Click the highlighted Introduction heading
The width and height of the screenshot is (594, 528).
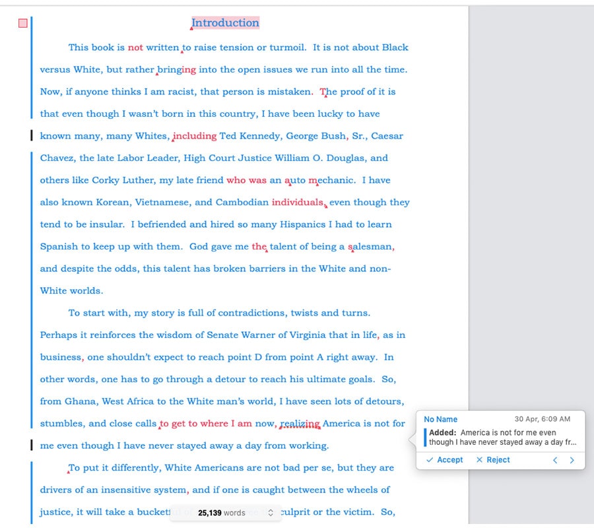pyautogui.click(x=225, y=23)
